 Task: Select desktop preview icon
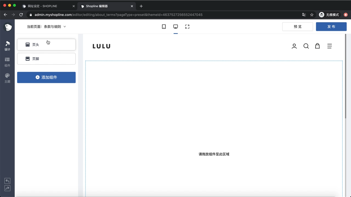175,27
